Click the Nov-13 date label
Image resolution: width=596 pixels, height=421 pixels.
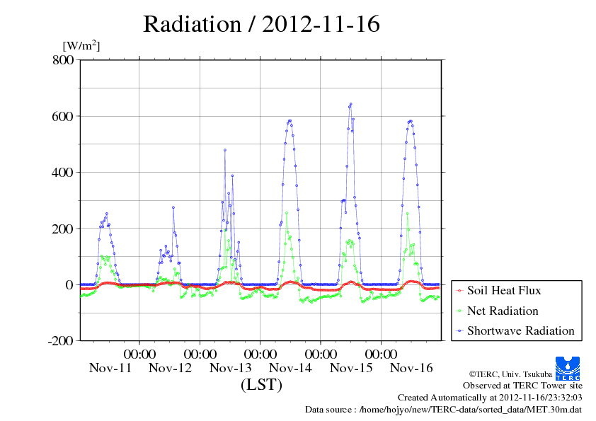tap(230, 368)
